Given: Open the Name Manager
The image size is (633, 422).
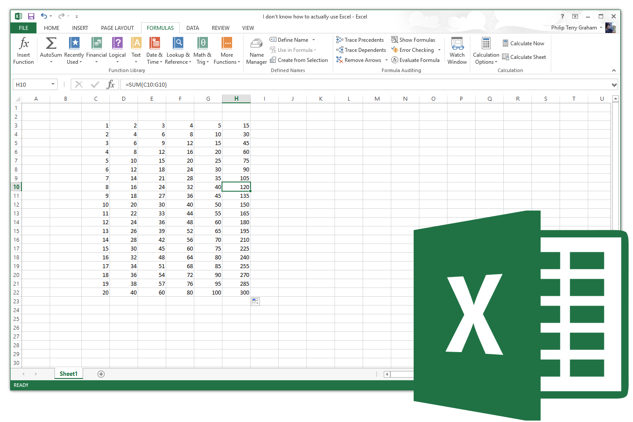Looking at the screenshot, I should click(x=256, y=50).
